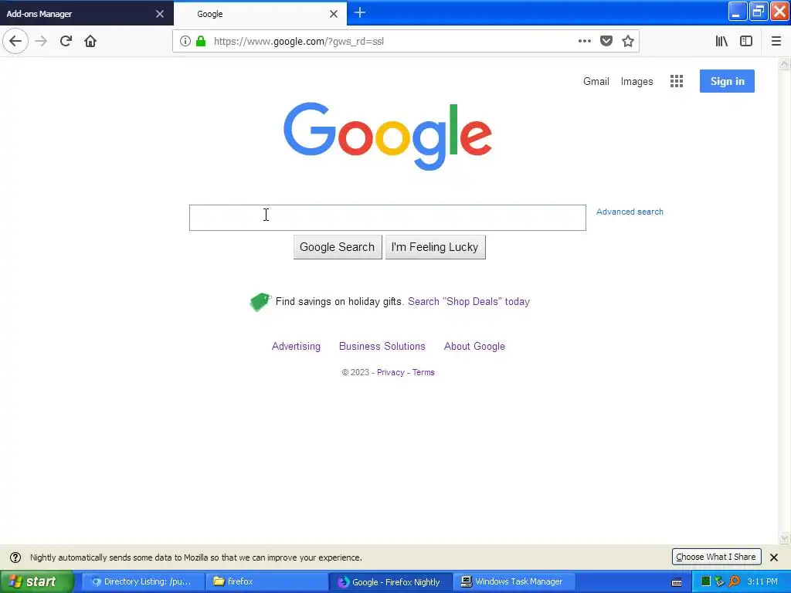Click the Choose What I Share button
This screenshot has height=593, width=791.
[716, 557]
